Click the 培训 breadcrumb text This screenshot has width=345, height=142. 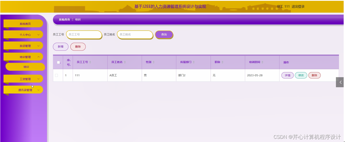point(78,19)
